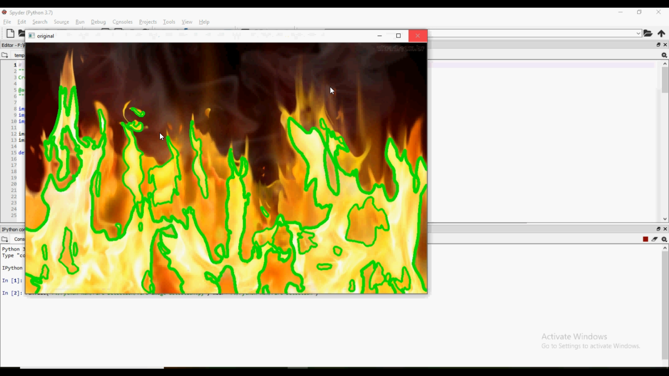Maximize the 'original' image window

pos(398,36)
